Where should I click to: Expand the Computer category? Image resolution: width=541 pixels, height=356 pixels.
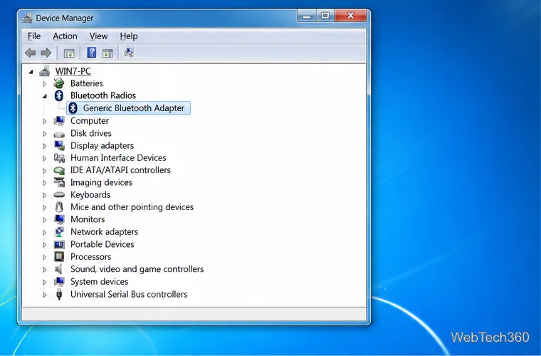[x=45, y=121]
